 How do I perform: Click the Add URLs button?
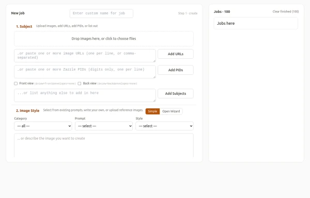pyautogui.click(x=176, y=54)
